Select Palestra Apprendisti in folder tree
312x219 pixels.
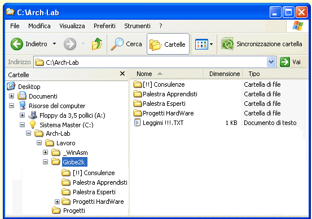pyautogui.click(x=100, y=182)
